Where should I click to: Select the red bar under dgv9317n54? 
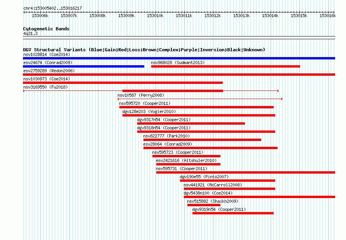191,123
